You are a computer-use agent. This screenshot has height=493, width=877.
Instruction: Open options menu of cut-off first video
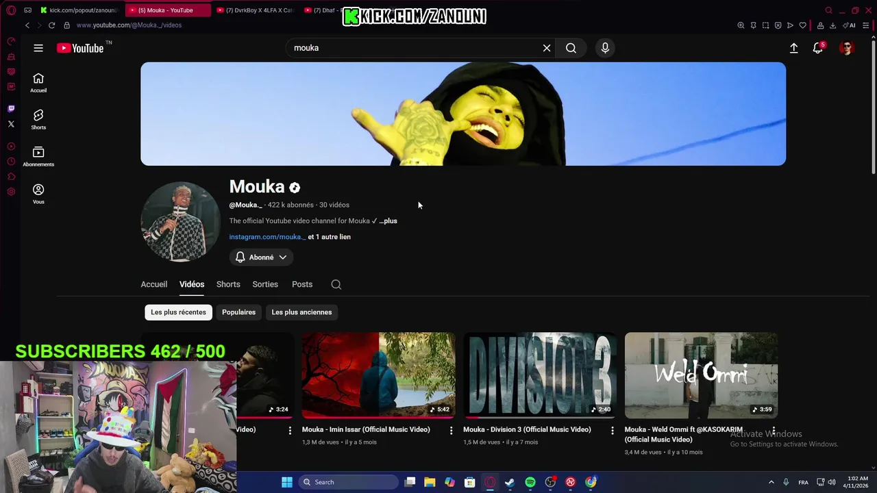tap(290, 431)
